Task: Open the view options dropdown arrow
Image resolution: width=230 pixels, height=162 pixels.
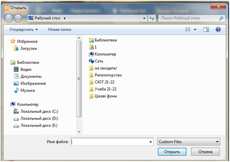Action: click(195, 30)
